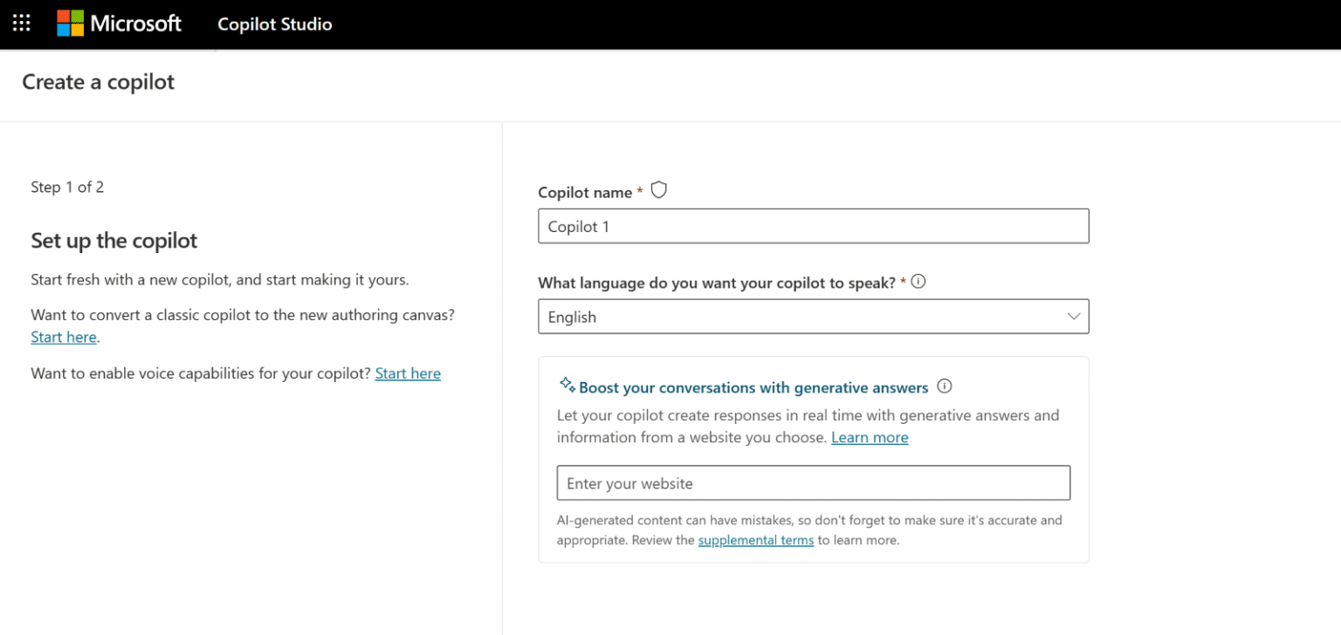The height and width of the screenshot is (635, 1341).
Task: Expand the language dropdown showing English
Action: click(812, 316)
